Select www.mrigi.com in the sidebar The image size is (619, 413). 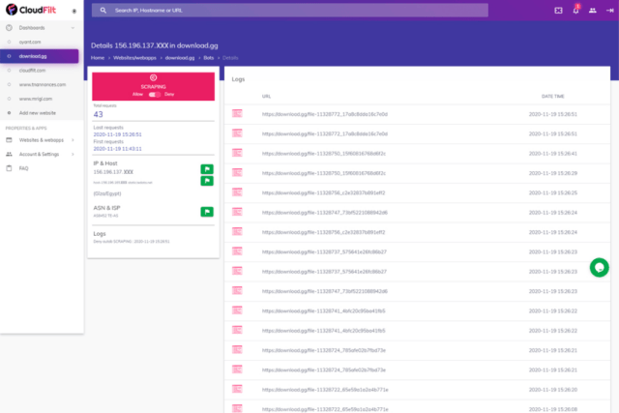[36, 99]
